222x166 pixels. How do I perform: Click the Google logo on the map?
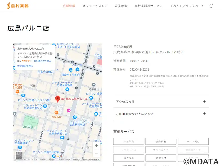click(x=58, y=156)
